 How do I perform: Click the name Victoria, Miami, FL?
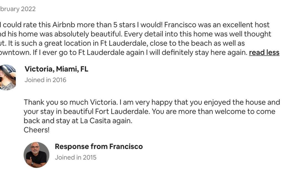(x=56, y=69)
